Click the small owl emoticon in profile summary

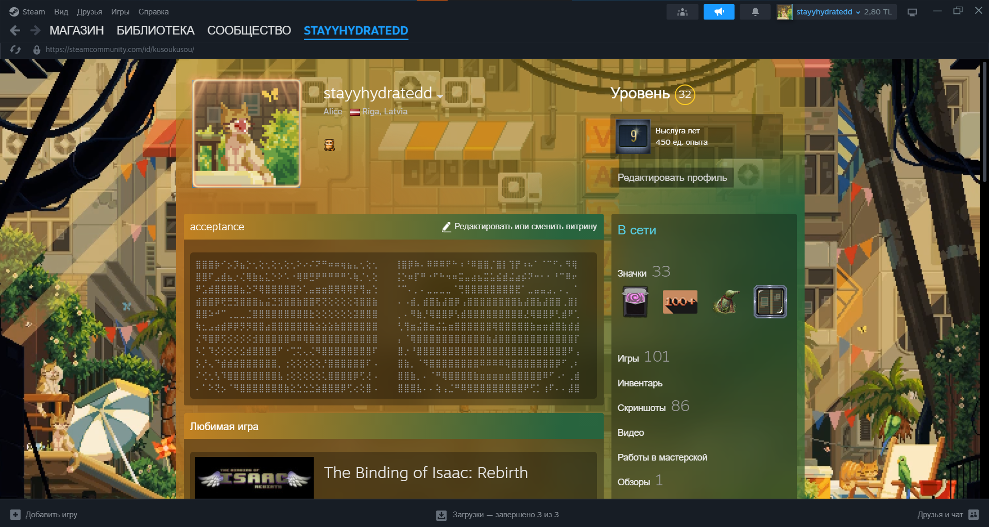(x=329, y=145)
